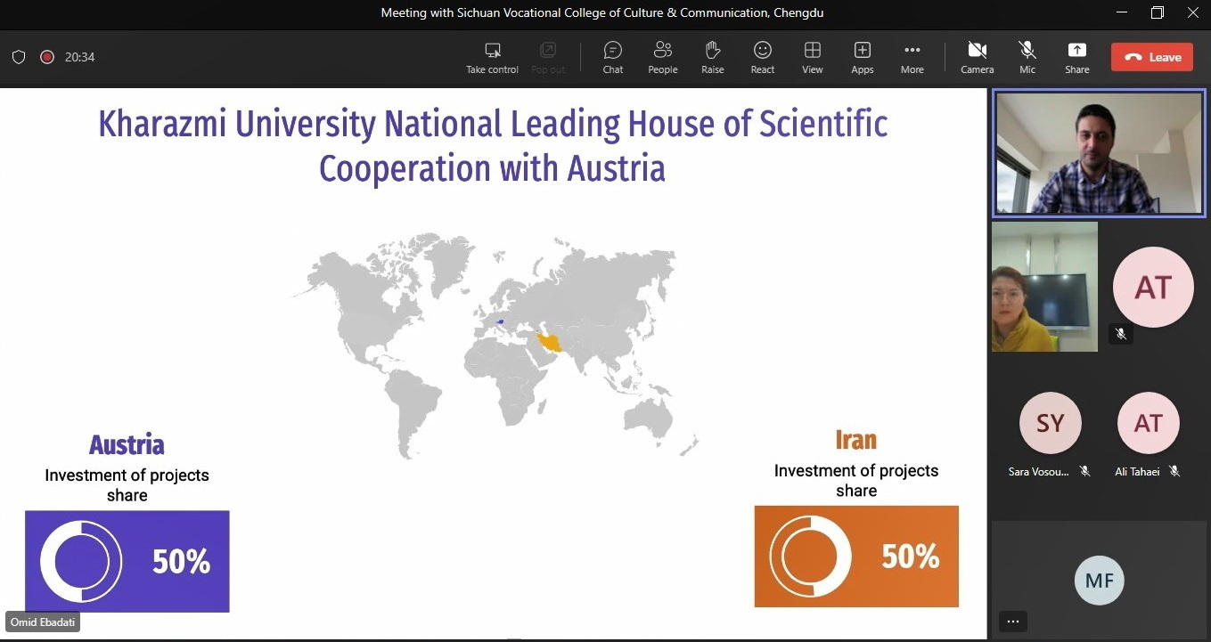Image resolution: width=1211 pixels, height=642 pixels.
Task: Click the meeting title in title bar
Action: [x=601, y=12]
